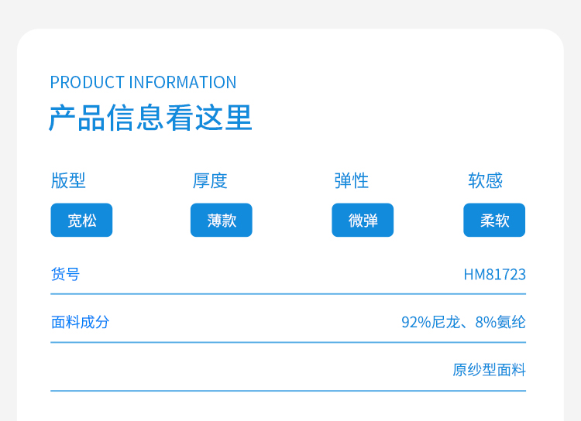Screen dimensions: 581x421
Task: Click the 货号 row label
Action: click(65, 275)
